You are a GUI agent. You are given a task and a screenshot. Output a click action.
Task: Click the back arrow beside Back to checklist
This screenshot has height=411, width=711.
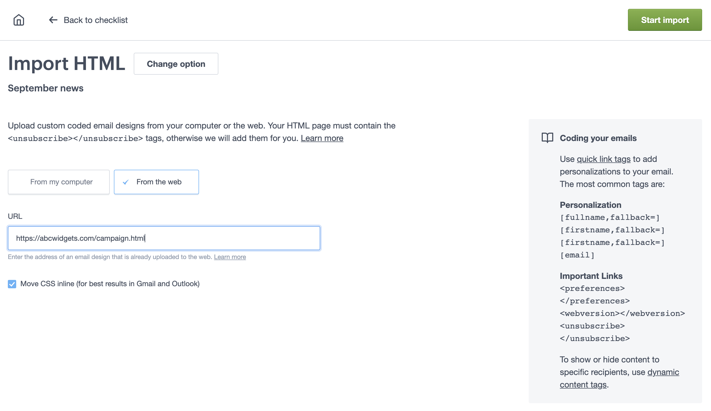pos(53,20)
